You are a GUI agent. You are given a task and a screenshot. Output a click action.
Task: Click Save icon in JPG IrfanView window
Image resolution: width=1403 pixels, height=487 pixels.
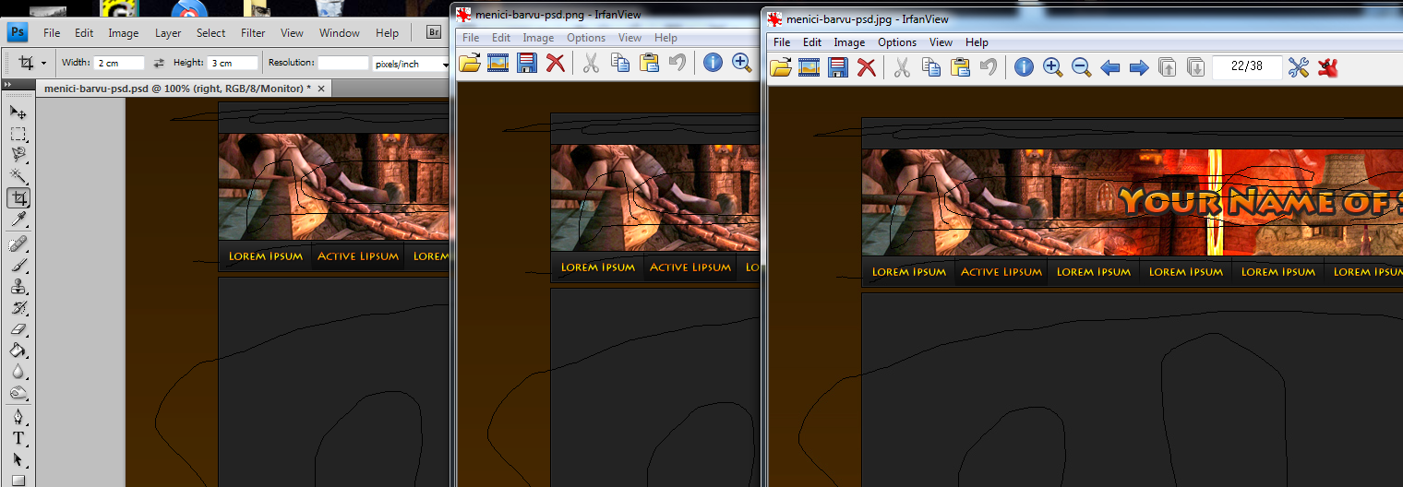(838, 67)
